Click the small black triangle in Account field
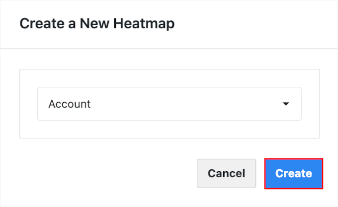This screenshot has height=207, width=338. 285,104
